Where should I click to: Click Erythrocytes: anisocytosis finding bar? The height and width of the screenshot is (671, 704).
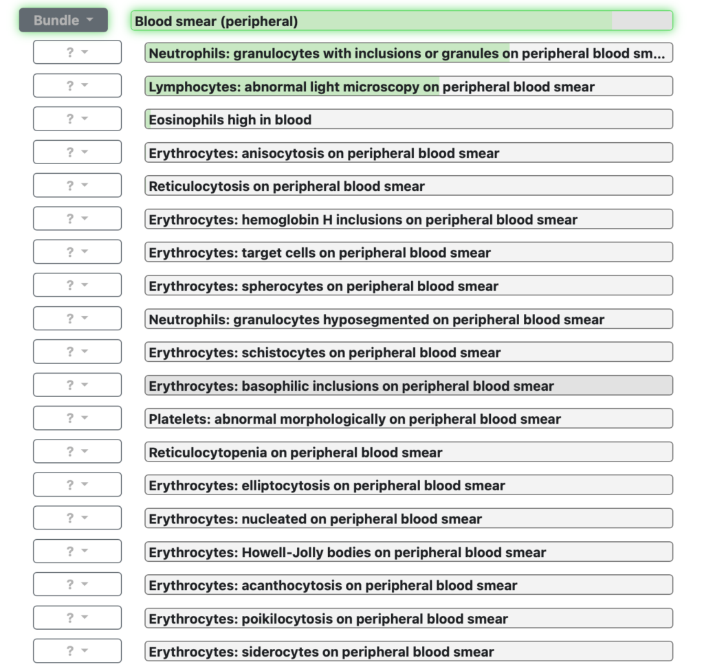tap(408, 152)
